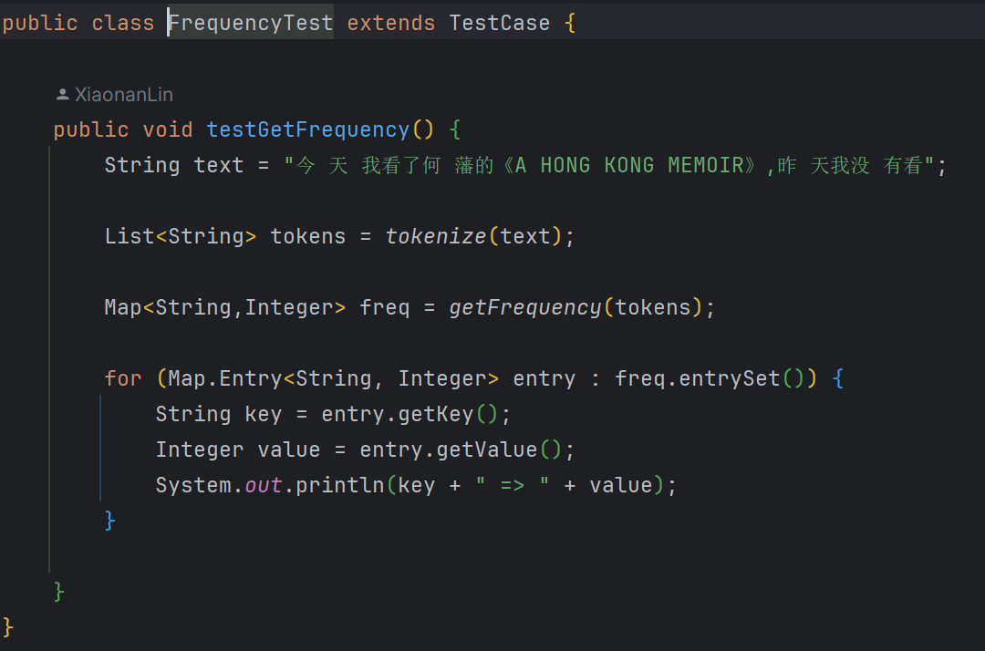Click the tokens variable declaration
Screen dimensions: 985x651
[x=307, y=236]
